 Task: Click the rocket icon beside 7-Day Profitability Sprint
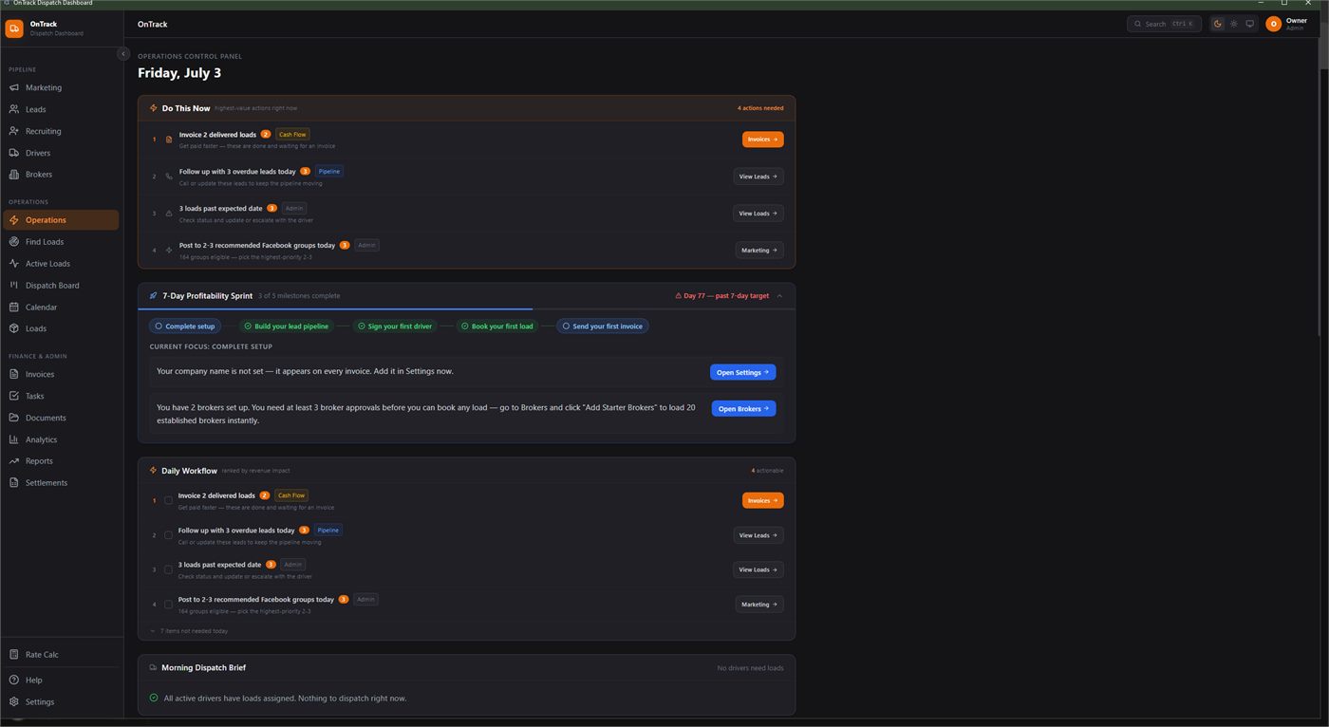(153, 296)
